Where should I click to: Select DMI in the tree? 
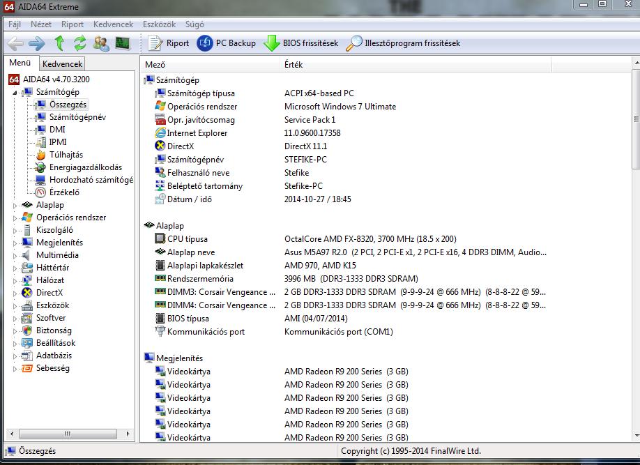(57, 130)
